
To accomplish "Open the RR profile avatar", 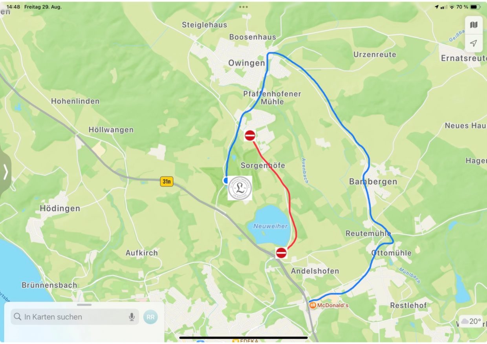I will [150, 317].
